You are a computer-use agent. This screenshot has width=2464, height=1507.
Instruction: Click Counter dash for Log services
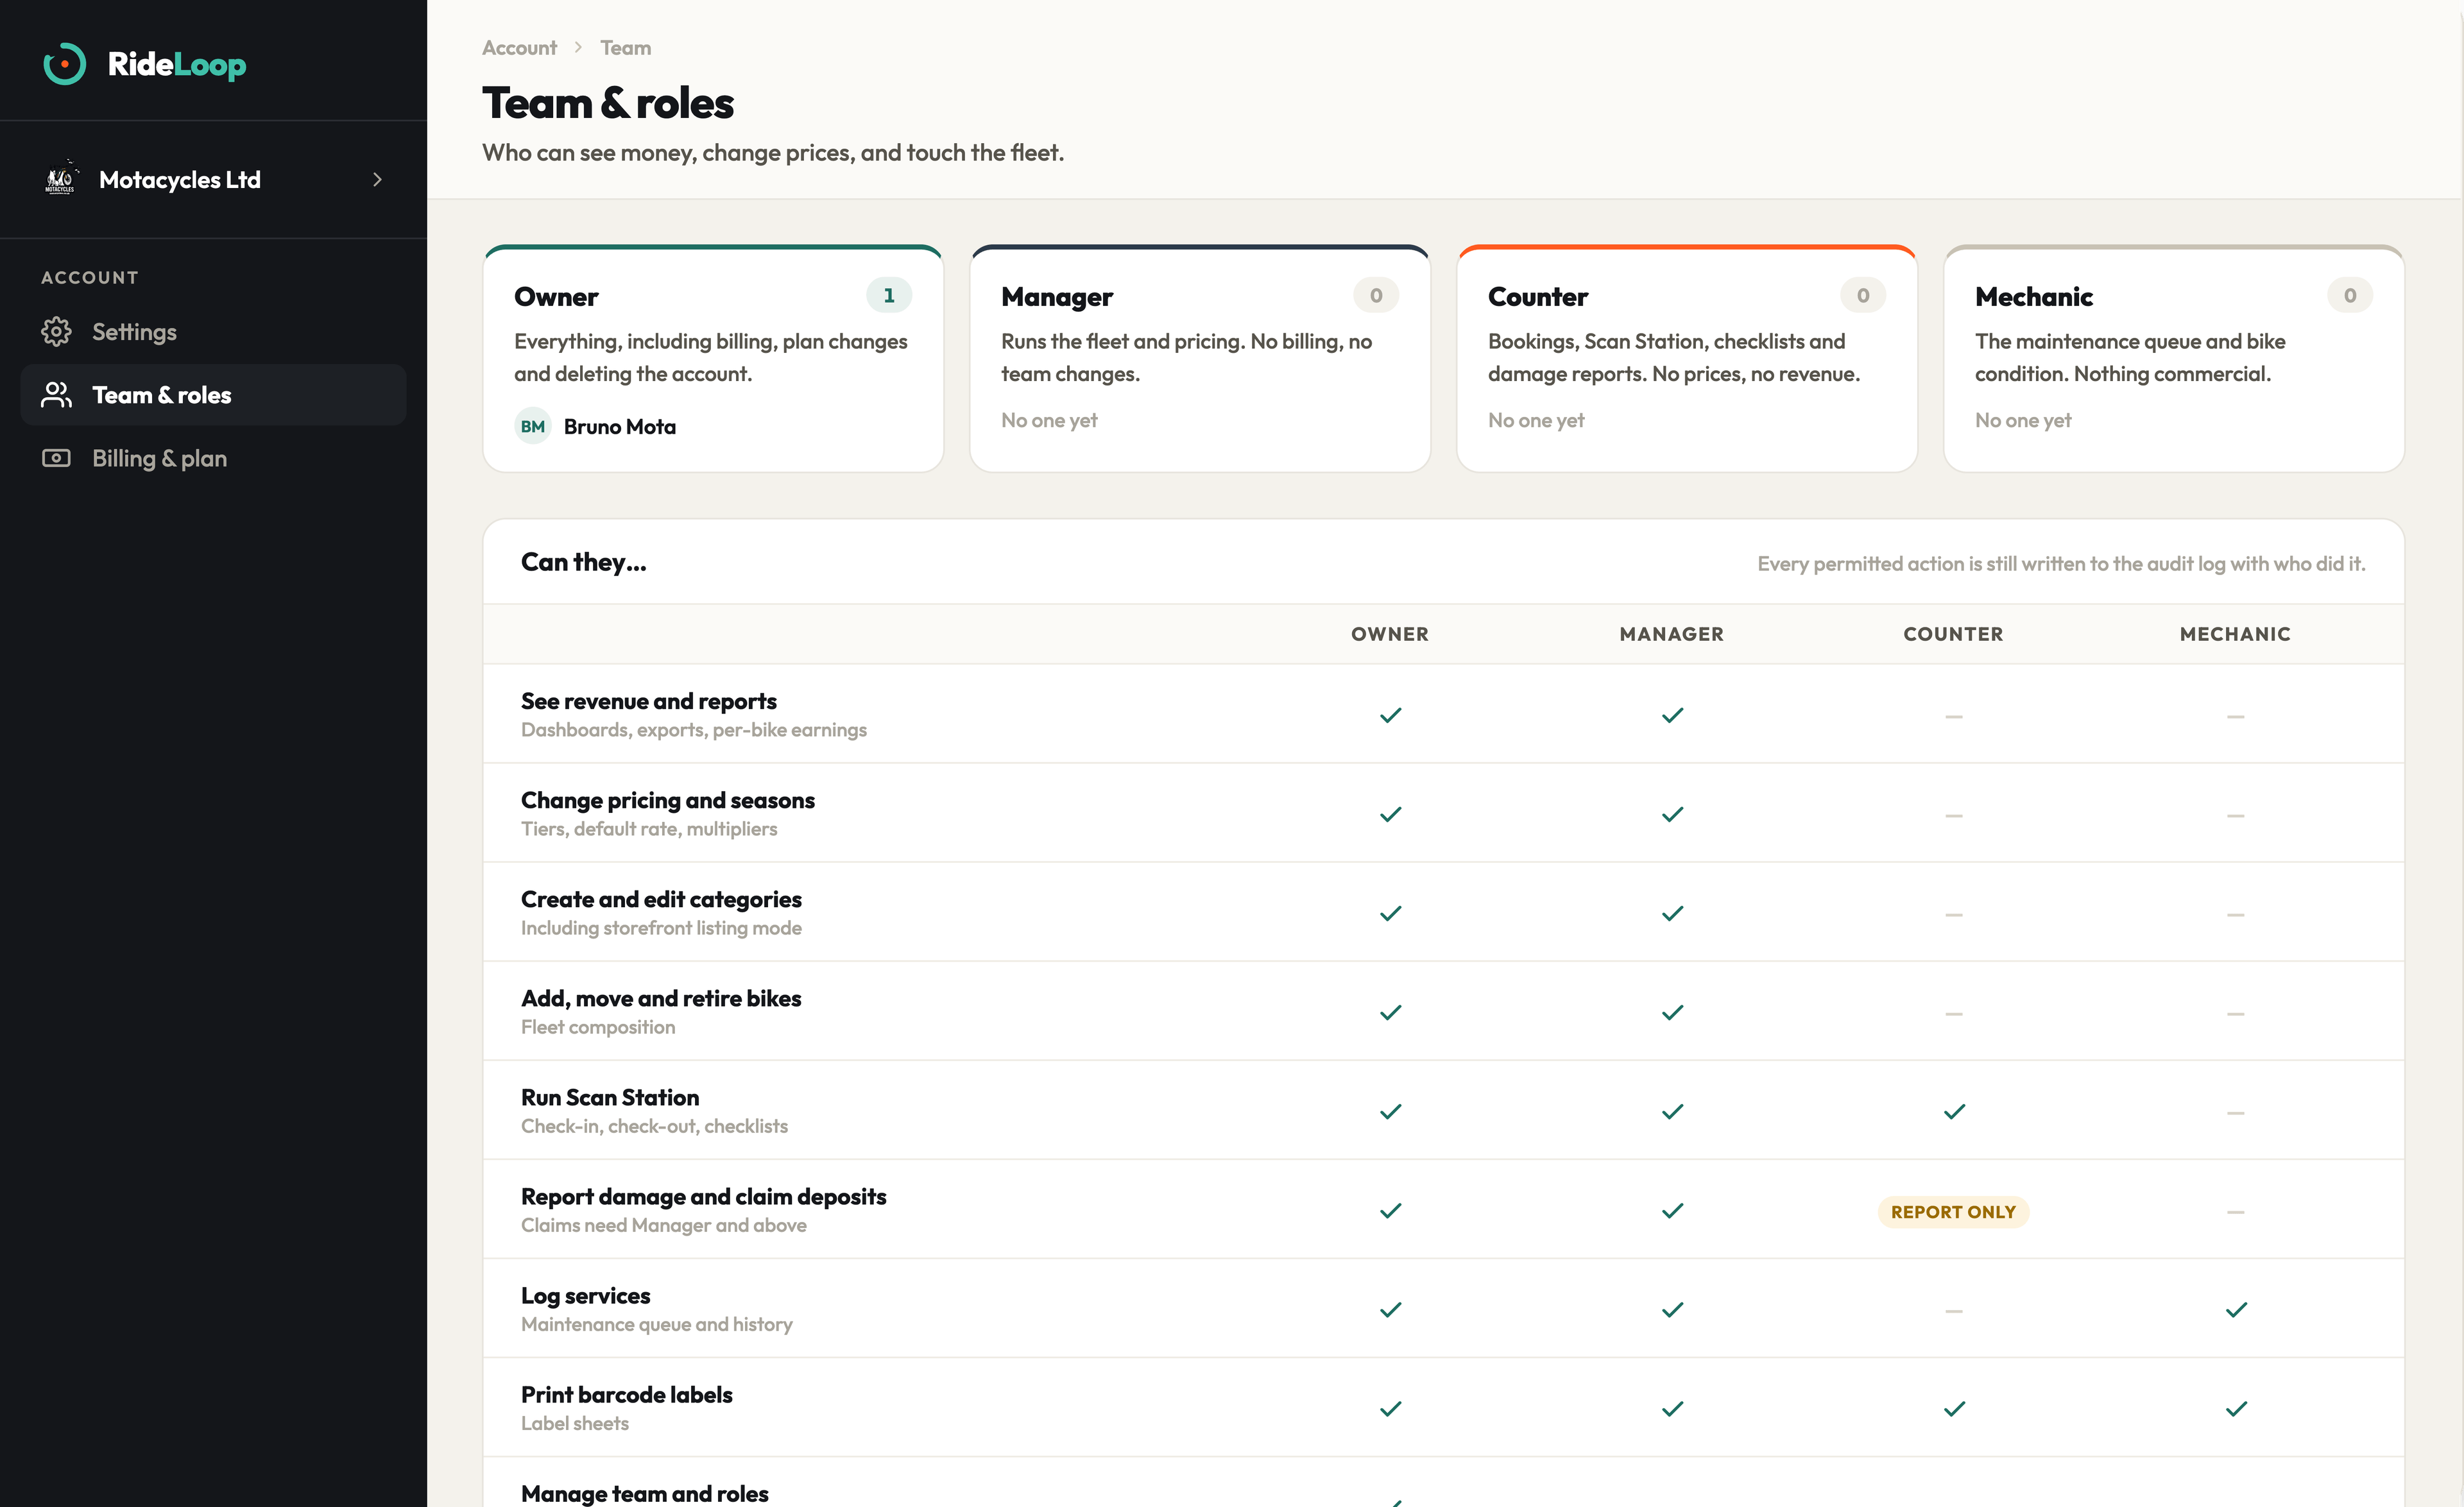click(1954, 1311)
